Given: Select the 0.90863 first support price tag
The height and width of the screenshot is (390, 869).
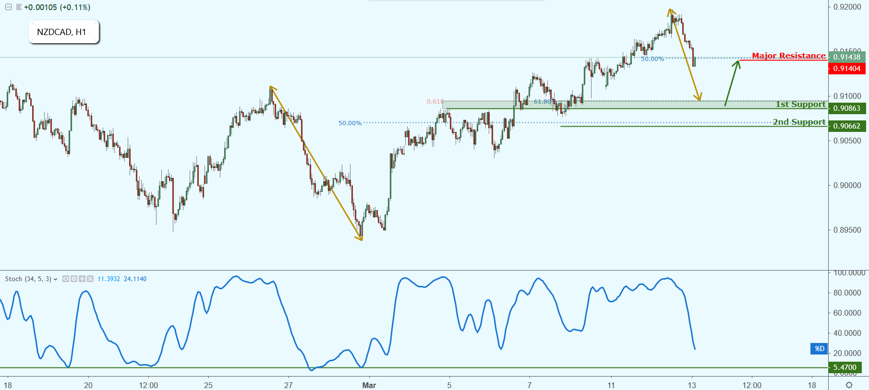Looking at the screenshot, I should tap(847, 108).
